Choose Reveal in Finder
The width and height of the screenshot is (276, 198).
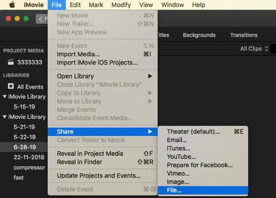click(79, 162)
